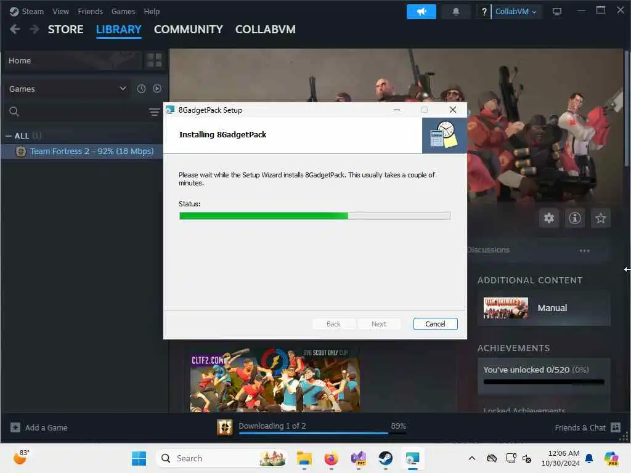Viewport: 631px width, 473px height.
Task: Toggle the library collections grid view icon
Action: coord(154,60)
